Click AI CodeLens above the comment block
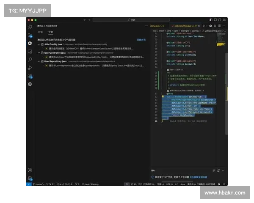The image size is (254, 203). 175,70
